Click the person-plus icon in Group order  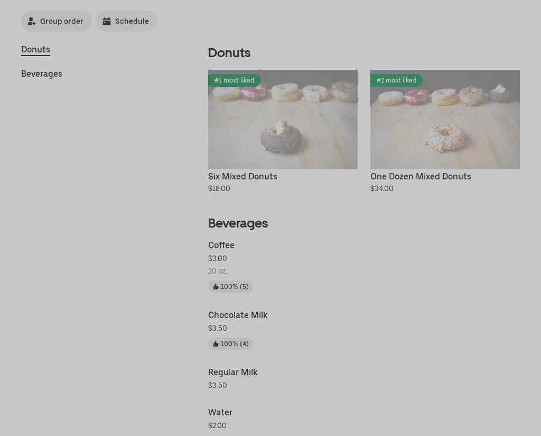pos(32,21)
